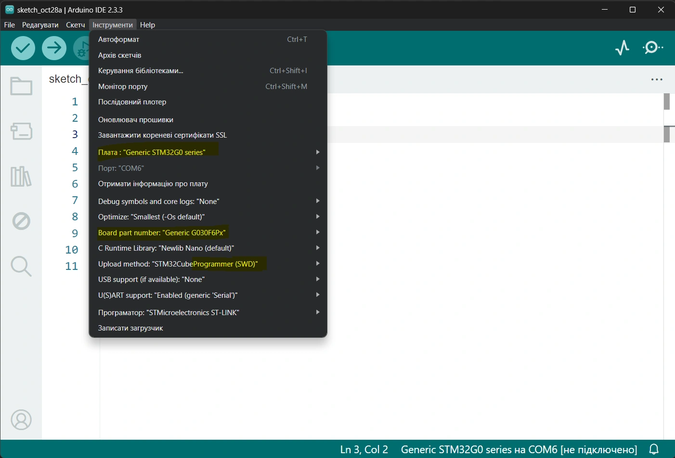
Task: Open the Search sidebar icon
Action: pos(21,266)
